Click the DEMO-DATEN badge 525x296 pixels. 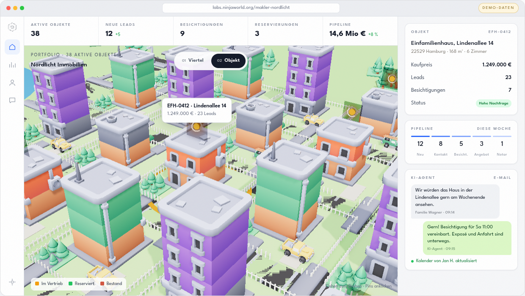tap(498, 8)
